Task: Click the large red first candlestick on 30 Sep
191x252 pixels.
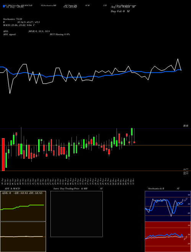Action: pos(3,155)
